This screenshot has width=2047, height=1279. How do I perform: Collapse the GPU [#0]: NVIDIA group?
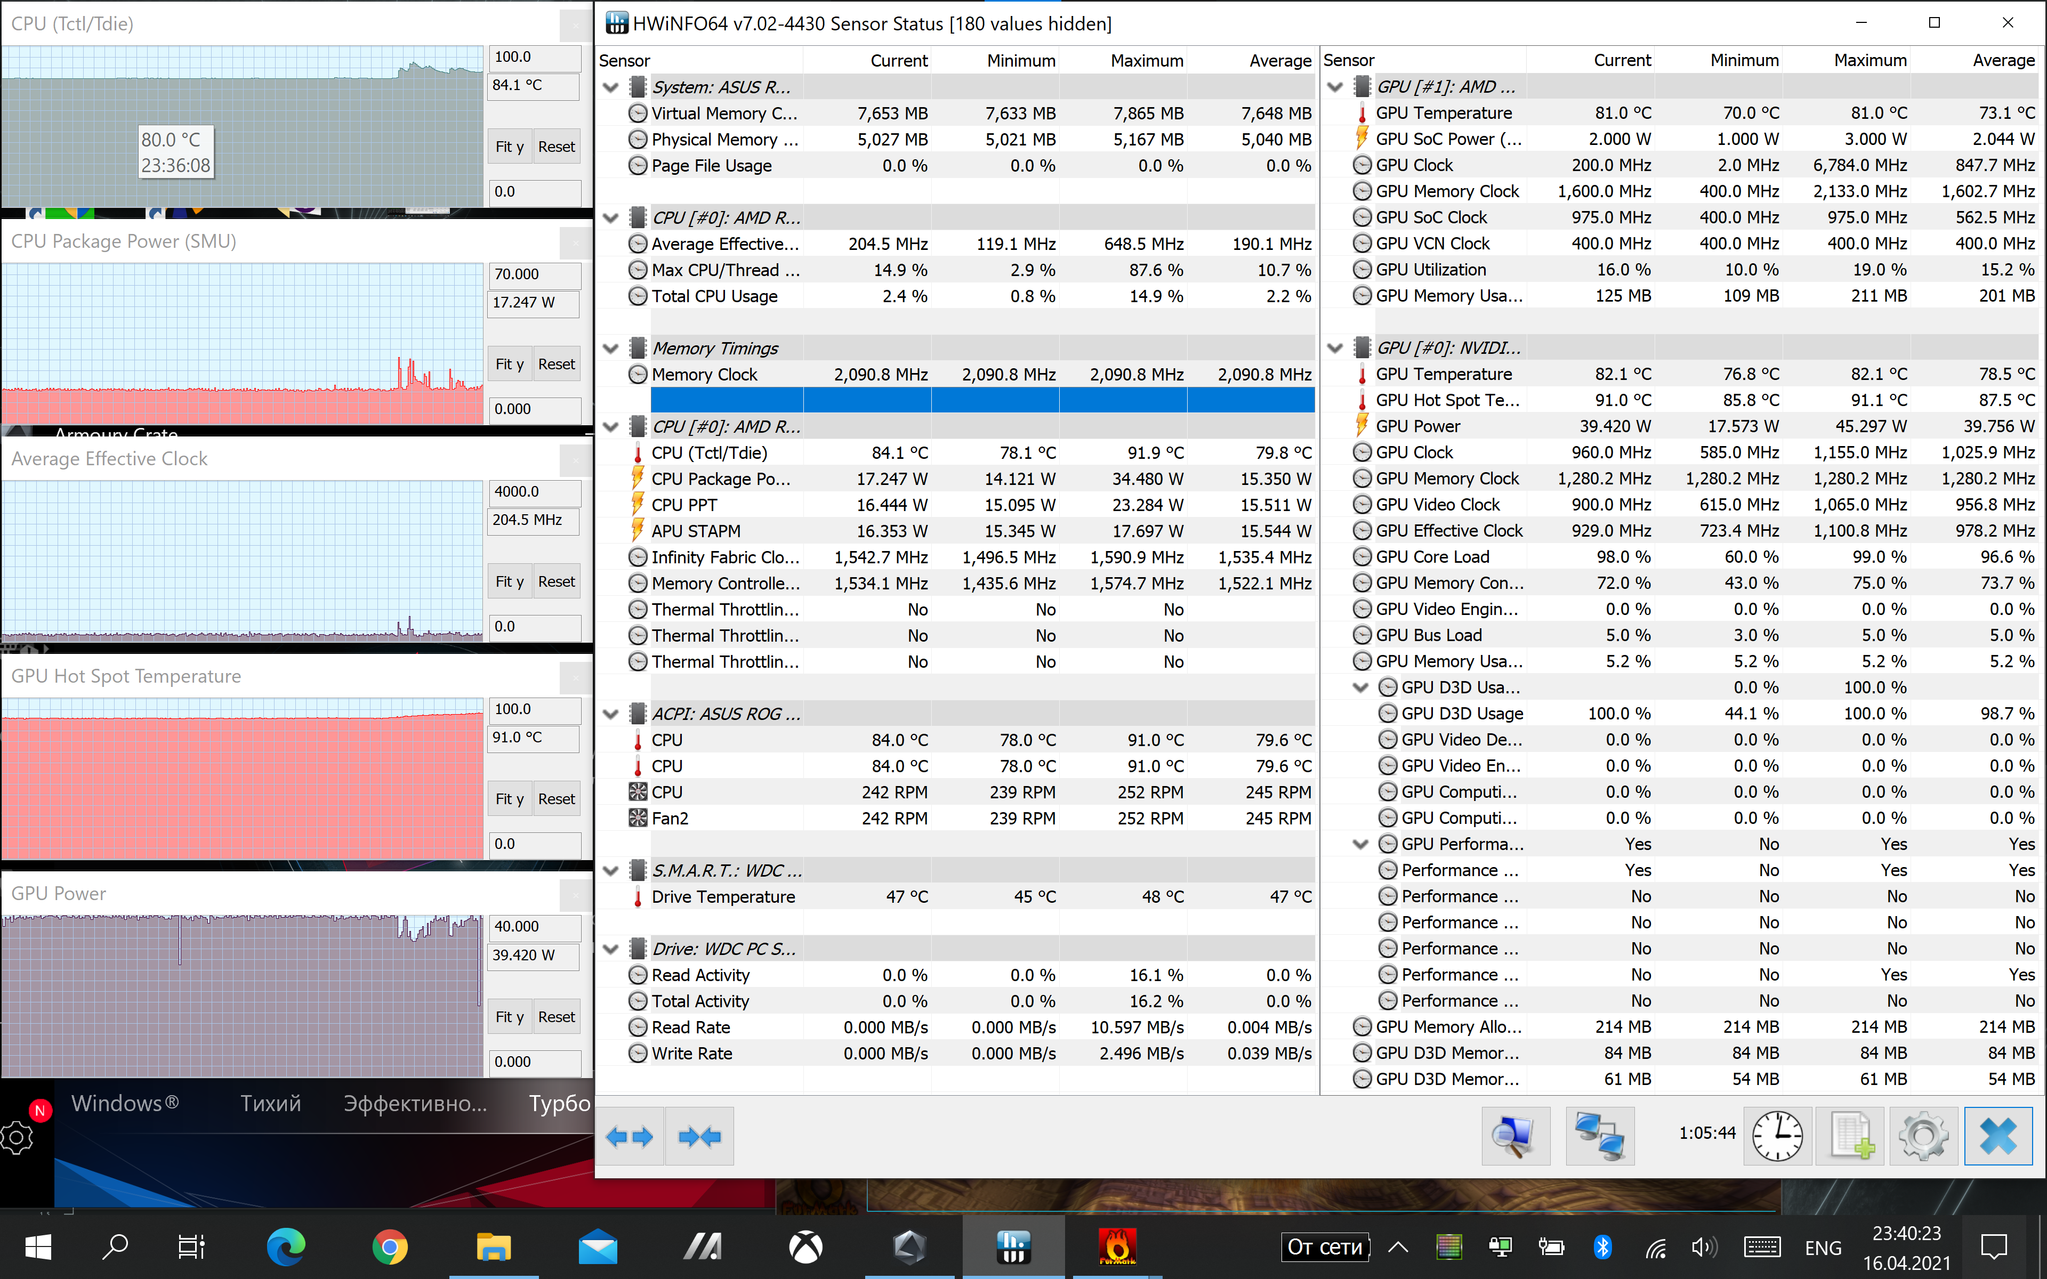click(x=1336, y=347)
